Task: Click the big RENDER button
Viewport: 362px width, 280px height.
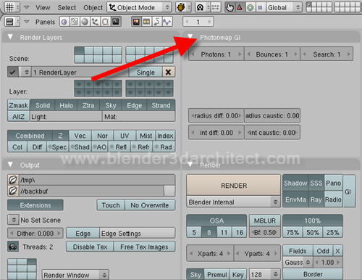Action: tap(234, 186)
